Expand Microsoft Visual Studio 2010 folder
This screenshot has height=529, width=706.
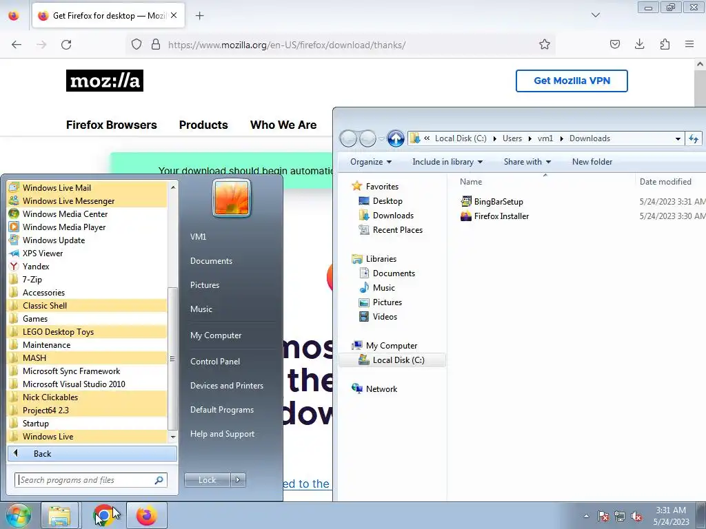coord(88,384)
